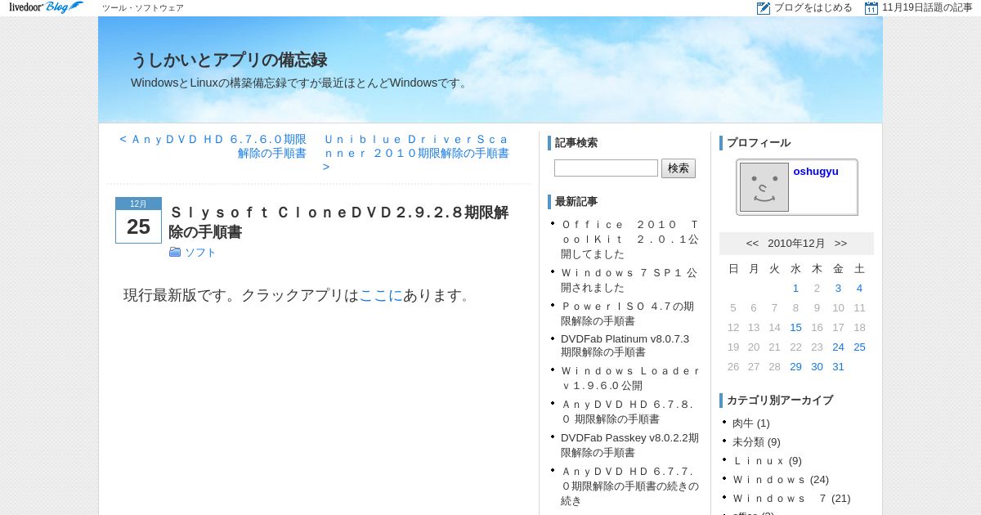Image resolution: width=981 pixels, height=515 pixels.
Task: Focus the 記事検索 search input field
Action: click(606, 168)
